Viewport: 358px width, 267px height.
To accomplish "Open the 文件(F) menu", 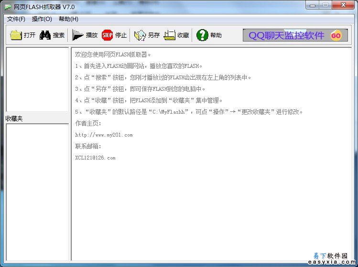I will click(16, 19).
